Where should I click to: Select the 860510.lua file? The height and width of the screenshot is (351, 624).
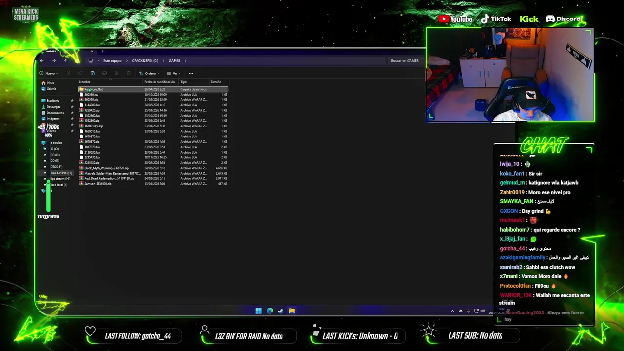click(153, 95)
